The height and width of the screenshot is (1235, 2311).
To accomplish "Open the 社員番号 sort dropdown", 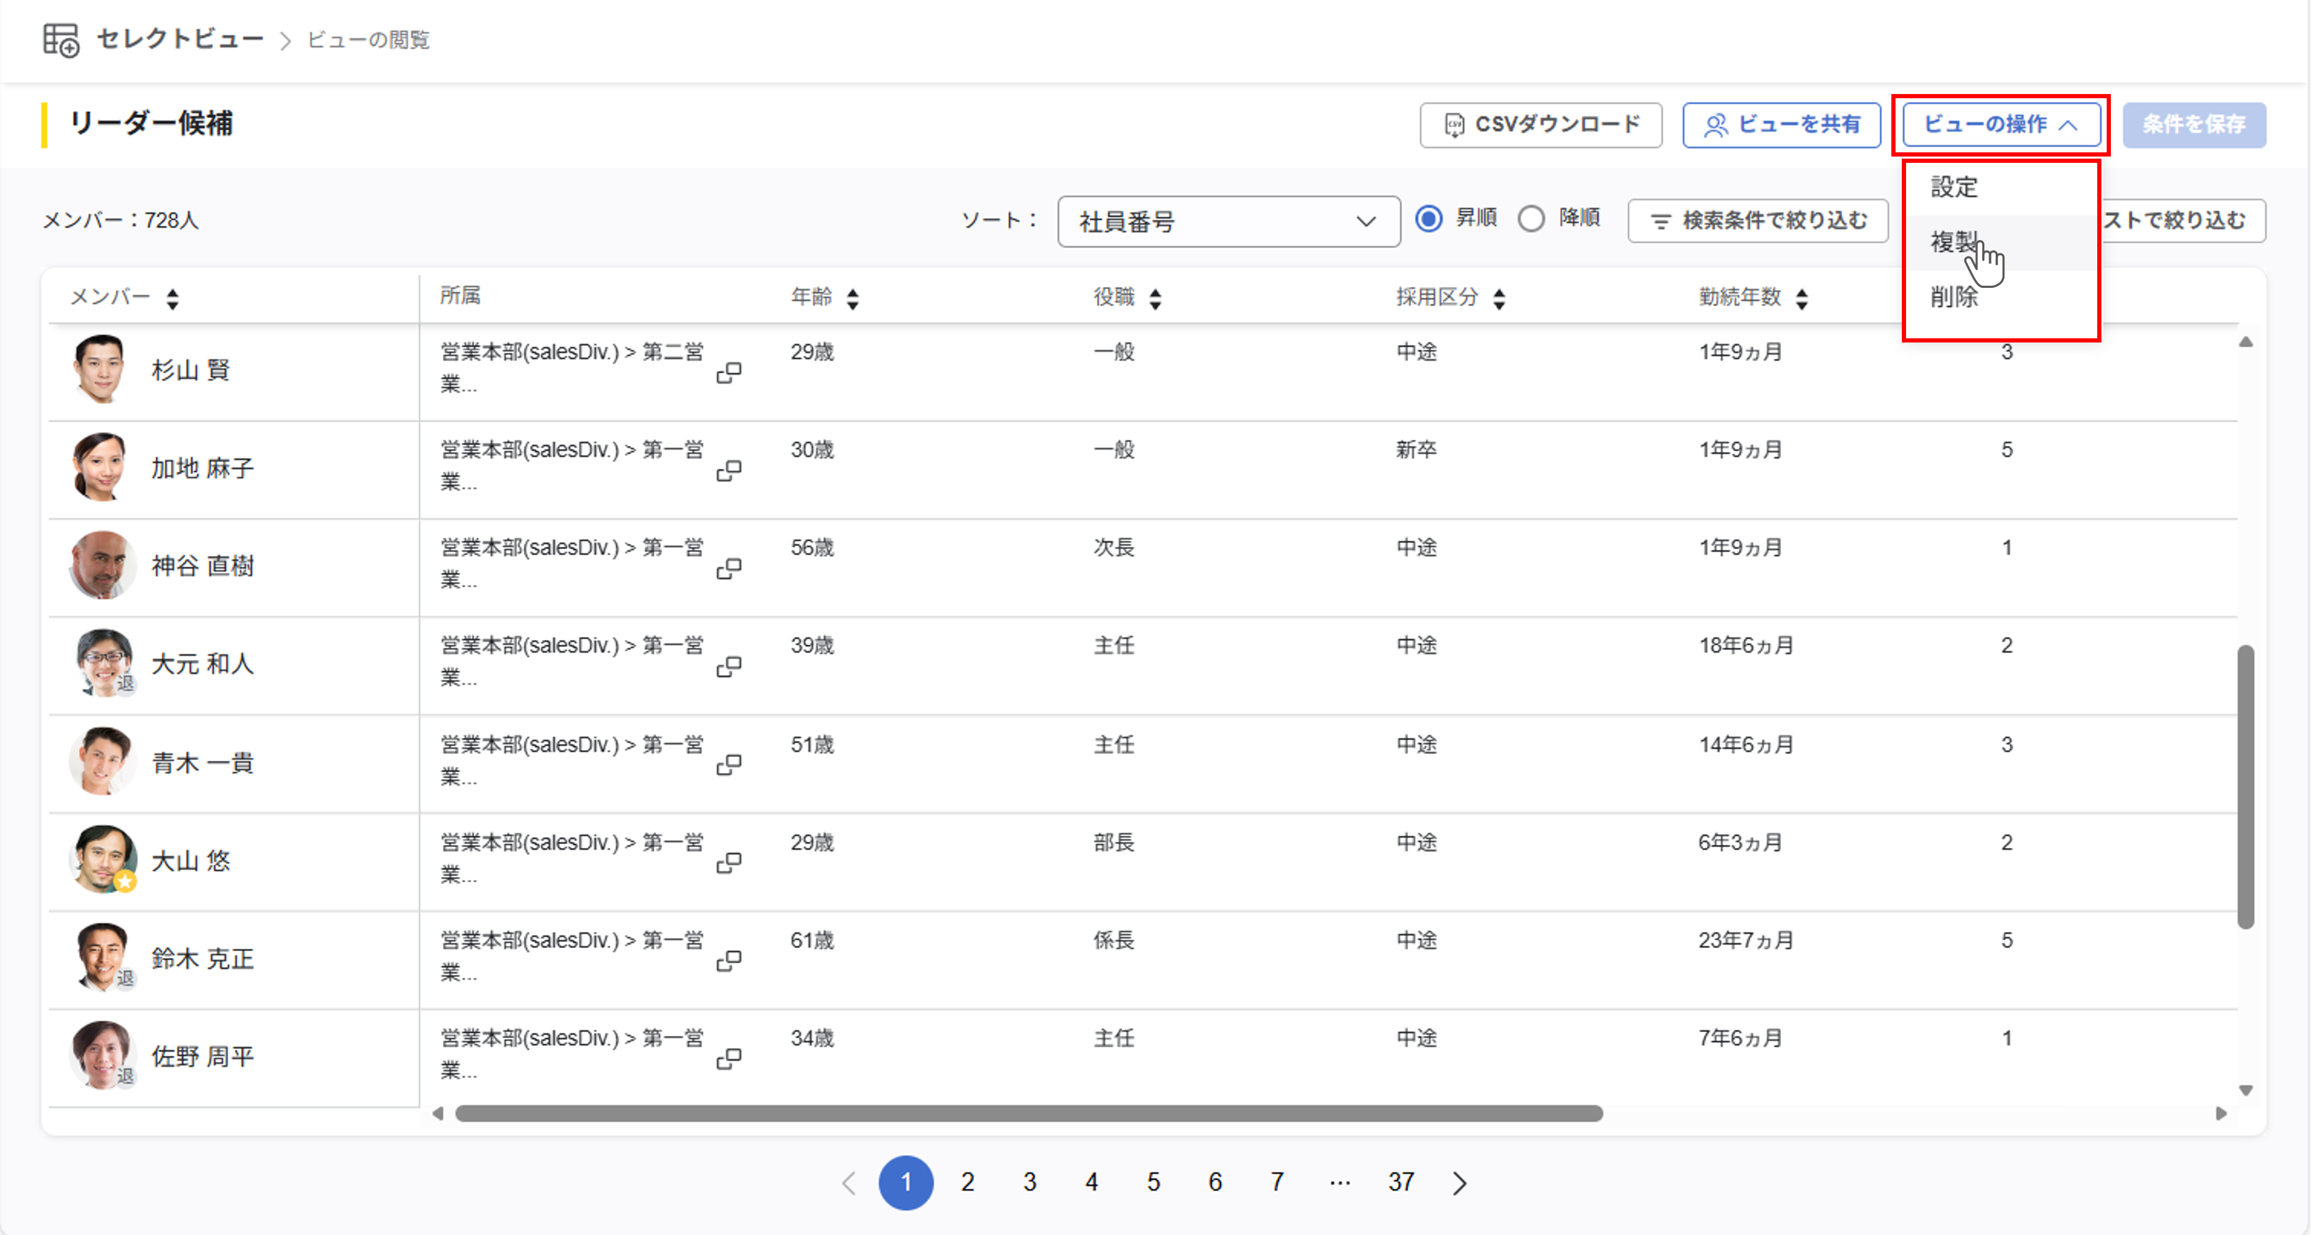I will [1228, 222].
